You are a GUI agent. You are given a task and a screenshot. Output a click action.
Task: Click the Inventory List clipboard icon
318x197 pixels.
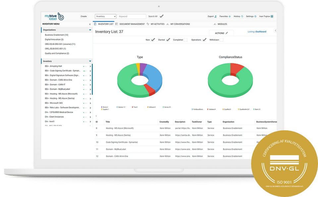coord(95,24)
